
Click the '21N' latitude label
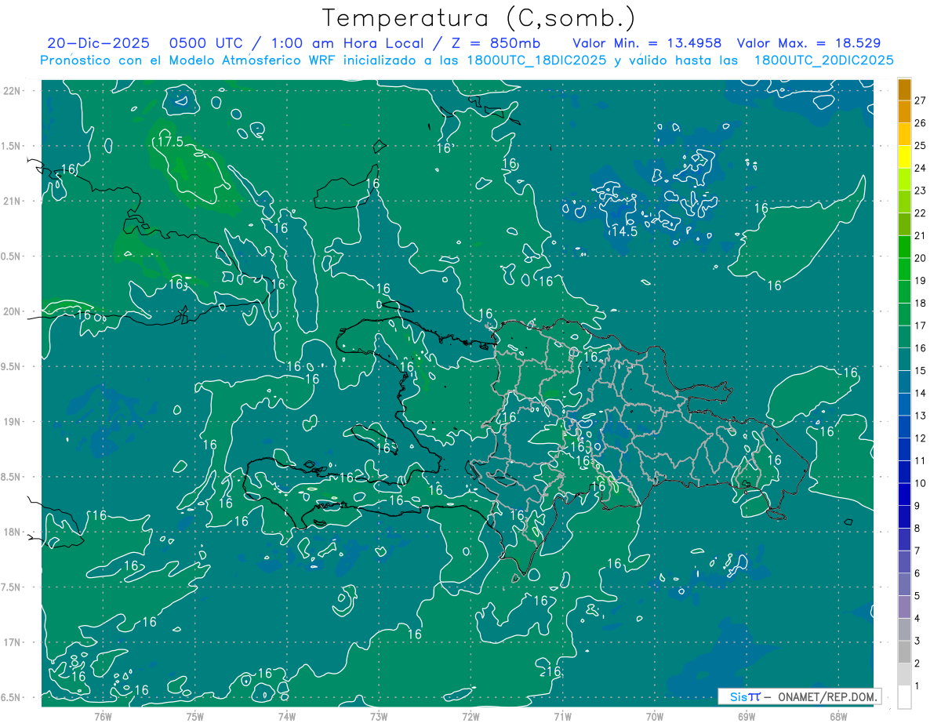point(11,202)
